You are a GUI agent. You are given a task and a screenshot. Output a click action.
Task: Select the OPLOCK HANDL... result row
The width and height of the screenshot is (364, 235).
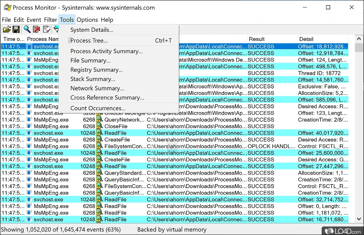click(x=271, y=146)
